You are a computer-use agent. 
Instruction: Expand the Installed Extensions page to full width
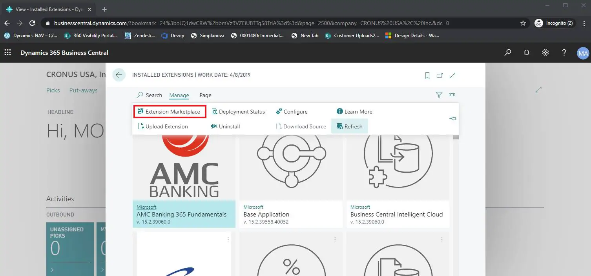[452, 76]
